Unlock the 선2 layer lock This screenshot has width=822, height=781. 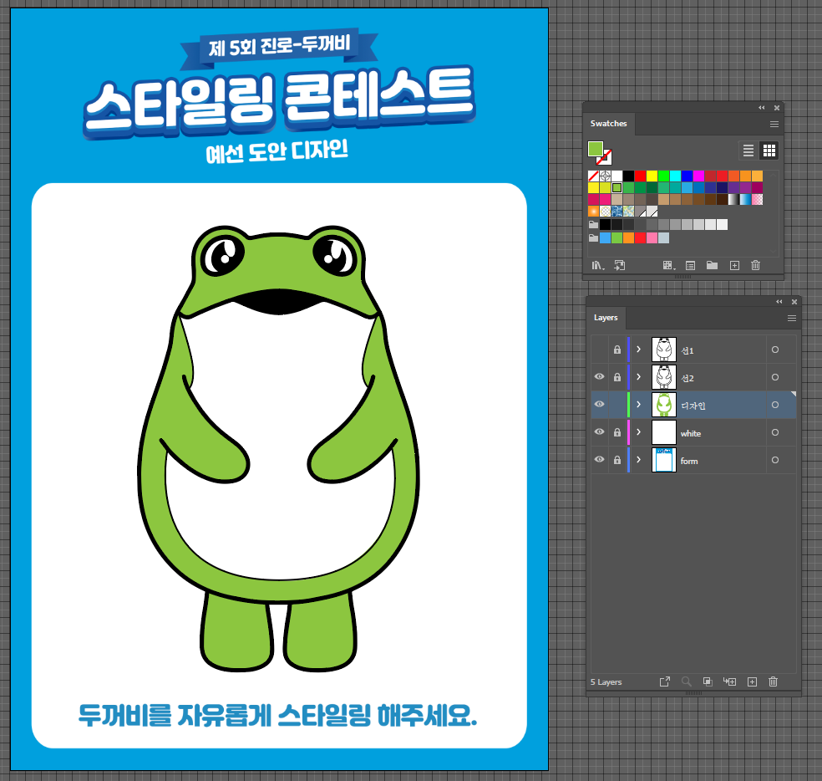pyautogui.click(x=617, y=377)
